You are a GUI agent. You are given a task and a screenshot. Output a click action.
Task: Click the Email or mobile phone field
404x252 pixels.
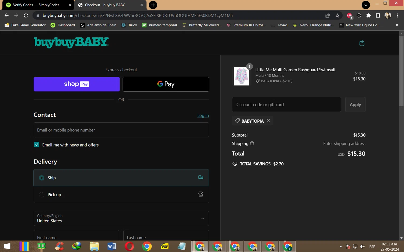pyautogui.click(x=121, y=130)
